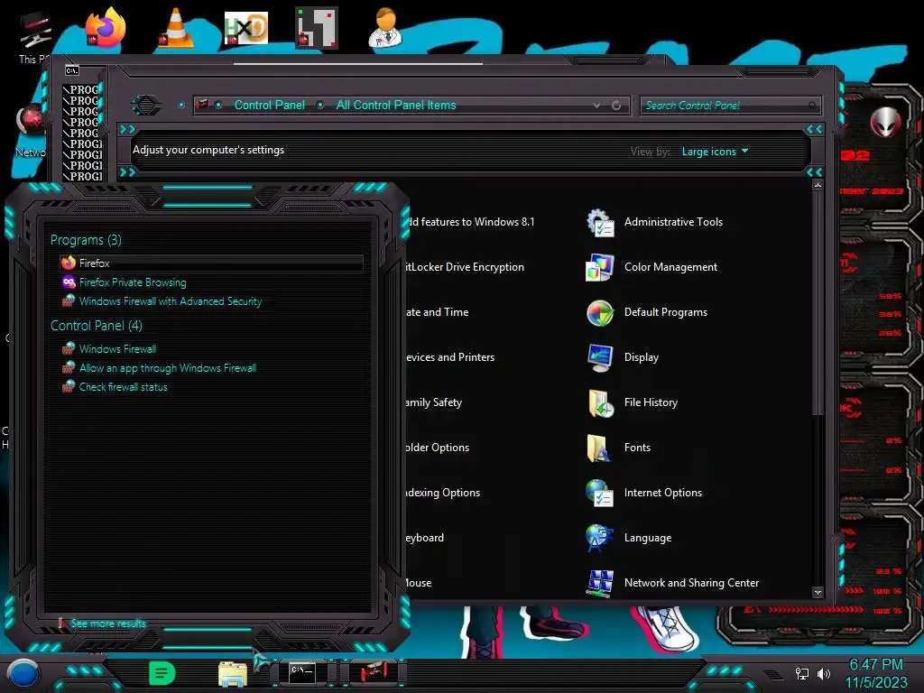Click scrollbar down arrow in Control Panel

(x=818, y=592)
